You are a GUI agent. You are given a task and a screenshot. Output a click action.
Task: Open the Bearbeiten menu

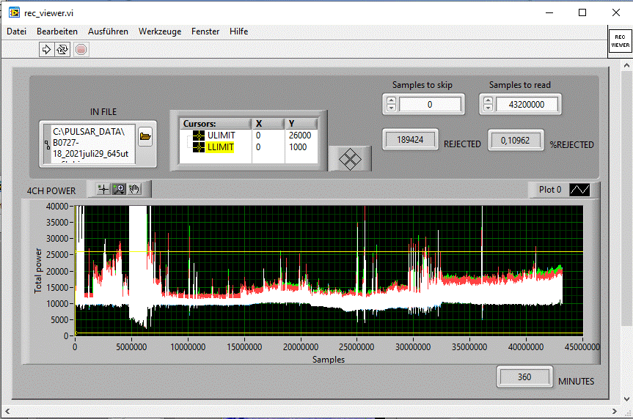tap(57, 31)
